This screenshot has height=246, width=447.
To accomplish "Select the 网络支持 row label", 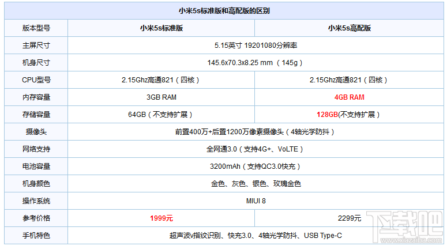I will (x=36, y=149).
